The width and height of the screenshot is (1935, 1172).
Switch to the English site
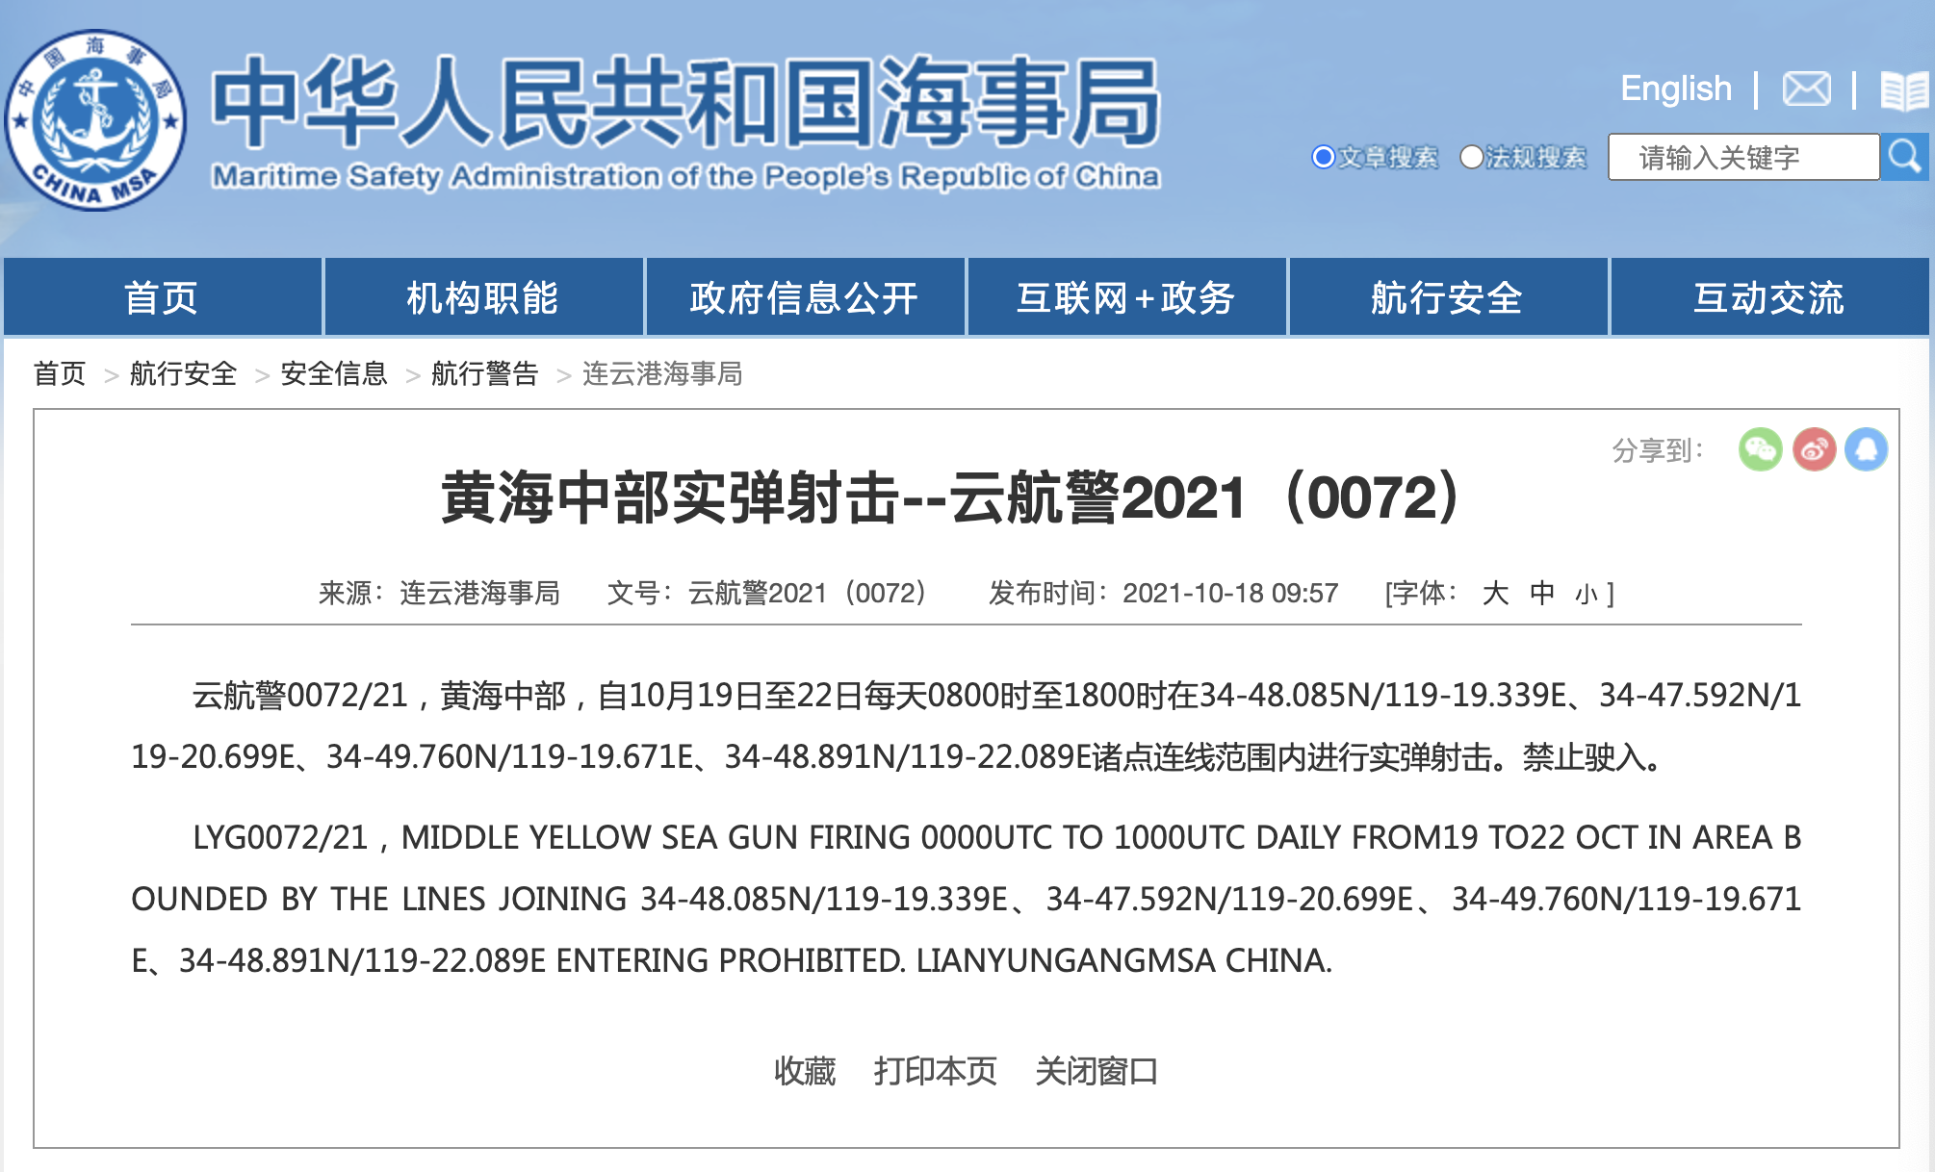(1675, 89)
